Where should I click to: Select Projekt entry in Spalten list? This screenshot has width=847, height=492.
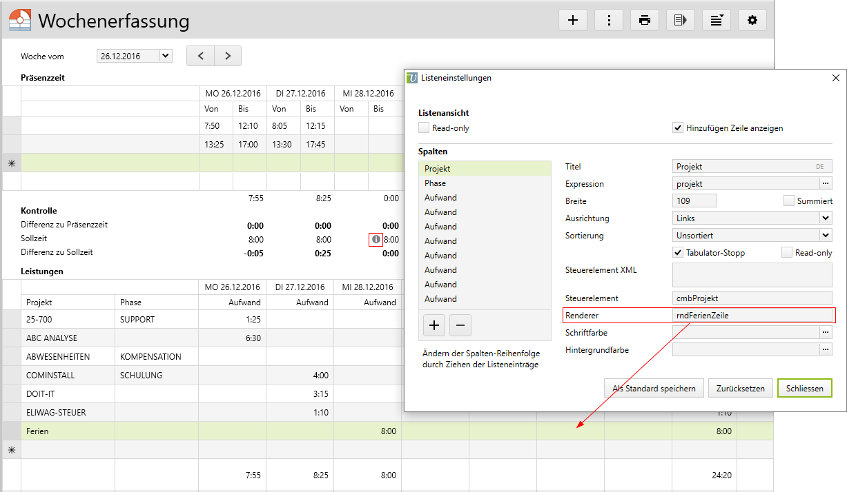coord(437,169)
